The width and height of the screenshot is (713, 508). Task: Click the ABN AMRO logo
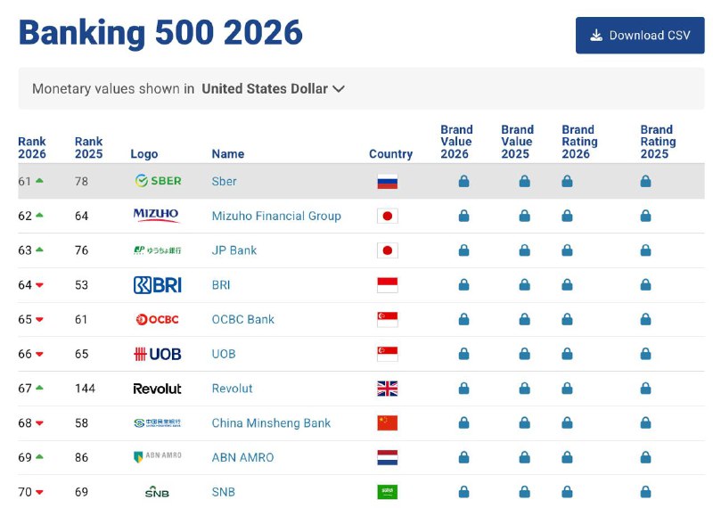[x=157, y=457]
